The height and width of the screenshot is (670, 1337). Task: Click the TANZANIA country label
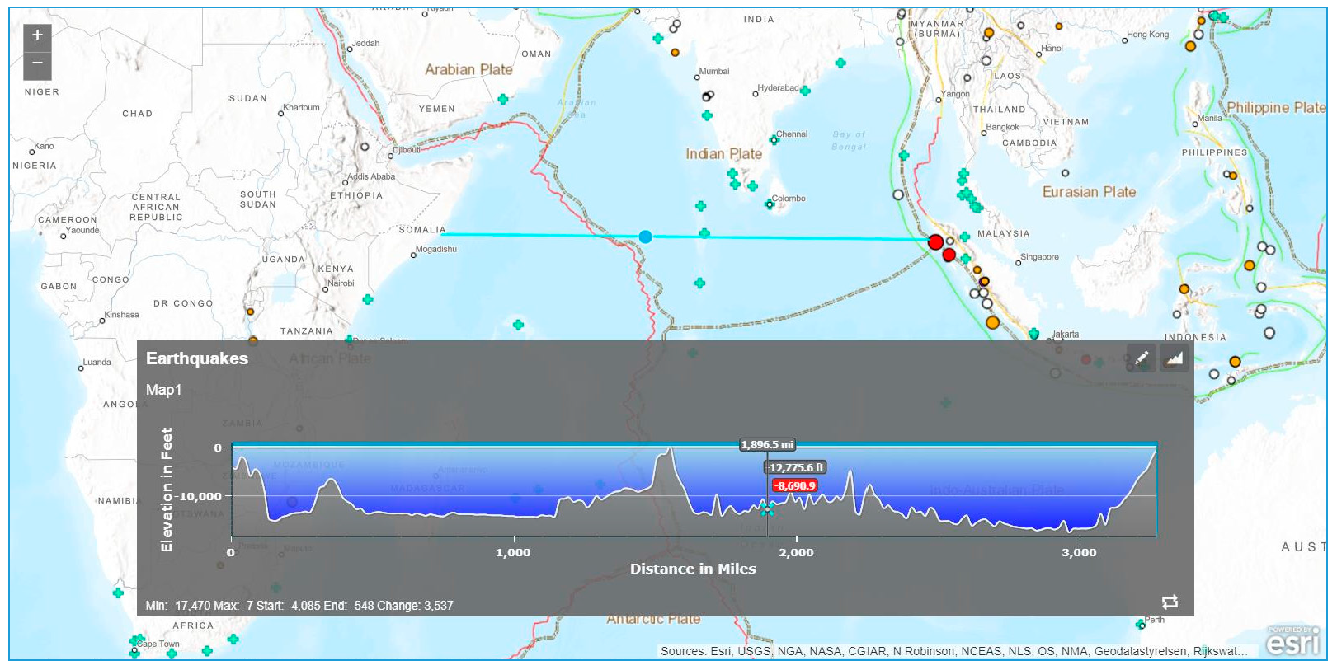click(307, 331)
